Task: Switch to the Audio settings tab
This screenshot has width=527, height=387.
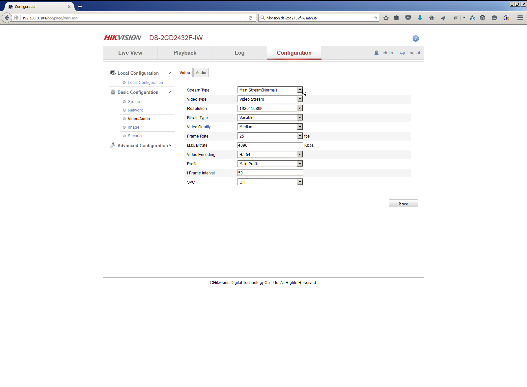Action: [201, 73]
